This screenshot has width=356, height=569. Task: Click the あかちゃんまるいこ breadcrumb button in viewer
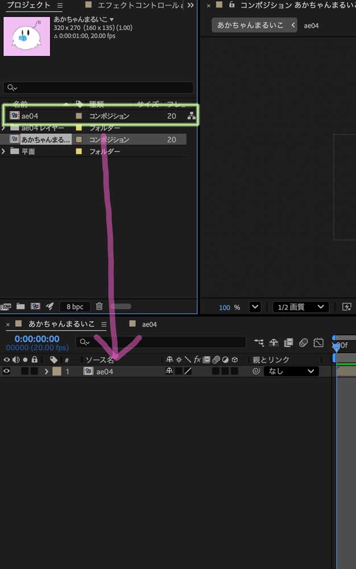(x=254, y=25)
